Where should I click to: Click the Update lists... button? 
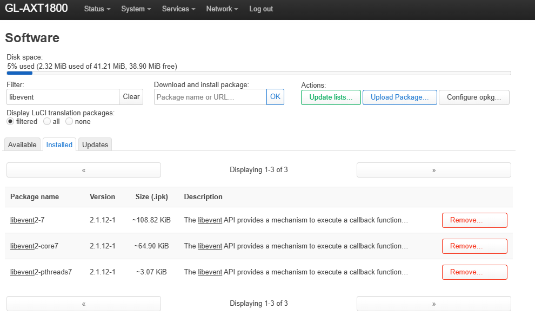pos(331,97)
